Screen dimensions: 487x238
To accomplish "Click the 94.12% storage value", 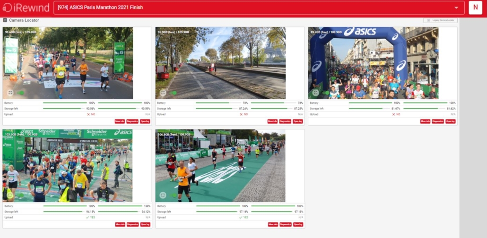I will (x=146, y=212).
